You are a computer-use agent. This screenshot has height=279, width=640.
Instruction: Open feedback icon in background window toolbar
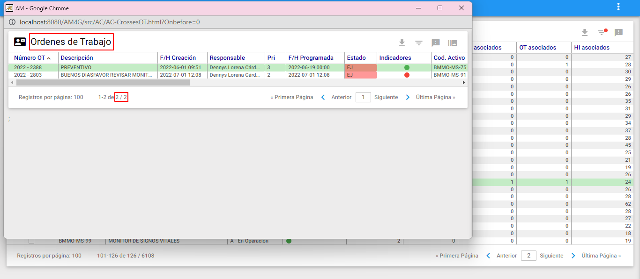tap(618, 32)
